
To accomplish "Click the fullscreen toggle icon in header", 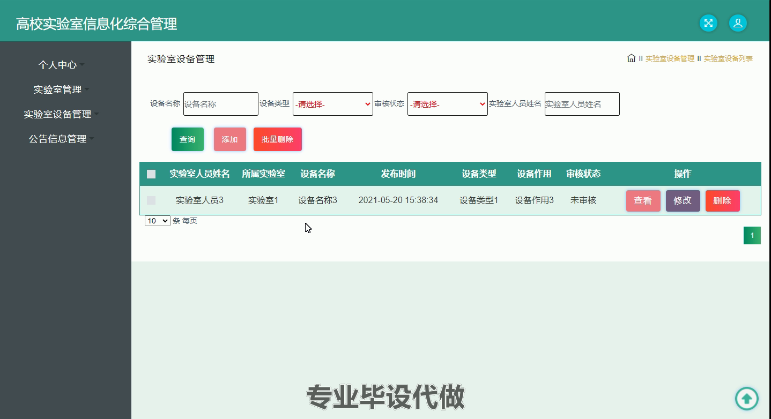I will point(708,23).
